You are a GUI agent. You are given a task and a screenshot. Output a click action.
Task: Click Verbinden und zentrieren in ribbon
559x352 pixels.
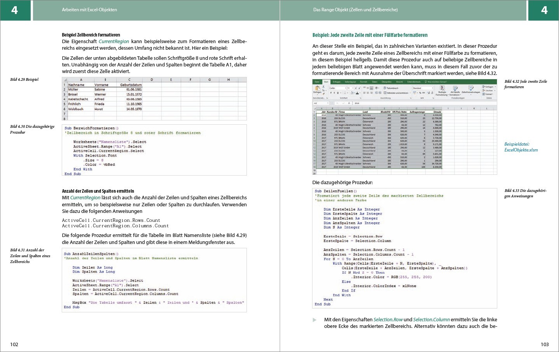pyautogui.click(x=396, y=93)
